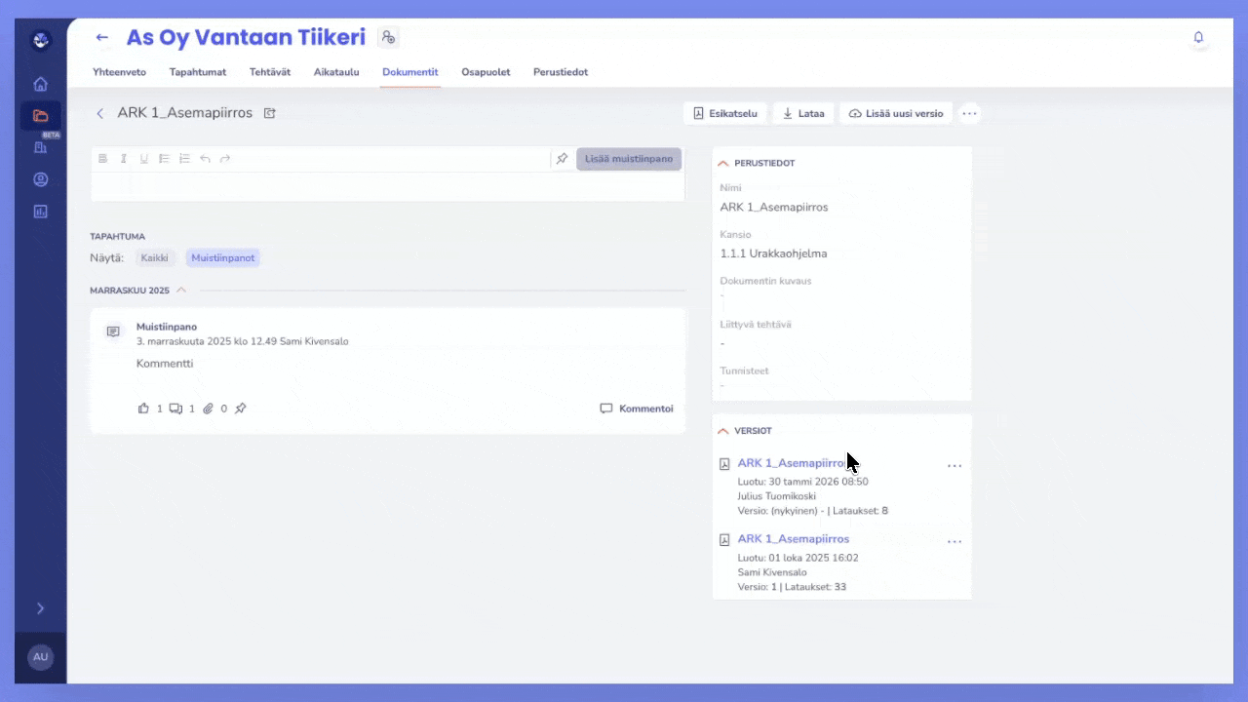1248x702 pixels.
Task: Click the Lisää uusi versio button
Action: coord(896,114)
